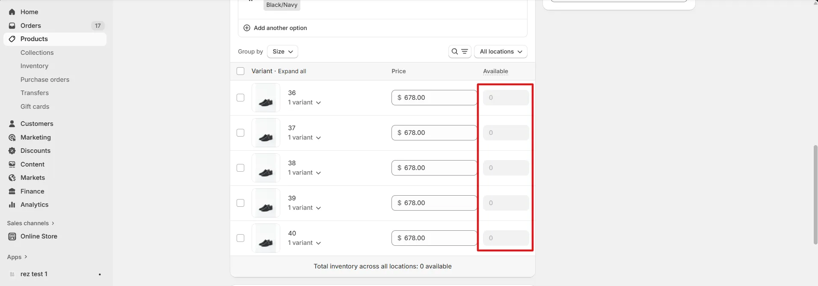Viewport: 818px width, 286px height.
Task: Click the shoe thumbnail for size 39
Action: [x=266, y=203]
